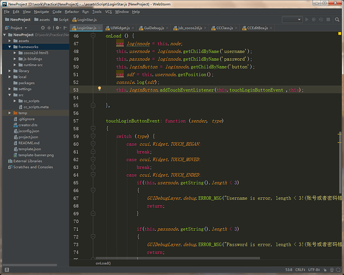Collapse the touchLoginButtonEvent function fold marker
The width and height of the screenshot is (344, 275).
tap(94, 128)
